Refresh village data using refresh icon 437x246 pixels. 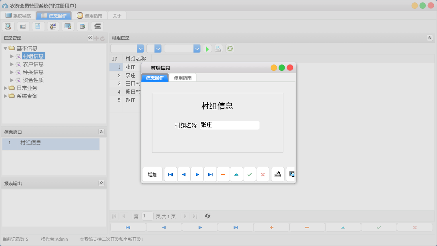pos(230,48)
